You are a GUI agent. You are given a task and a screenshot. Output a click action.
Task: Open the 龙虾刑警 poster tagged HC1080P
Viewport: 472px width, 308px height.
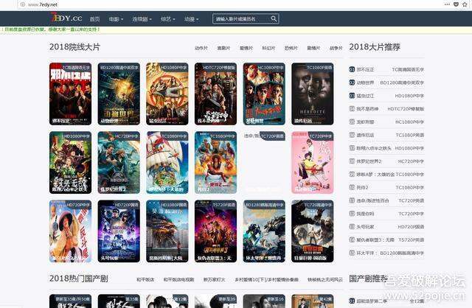pyautogui.click(x=264, y=94)
